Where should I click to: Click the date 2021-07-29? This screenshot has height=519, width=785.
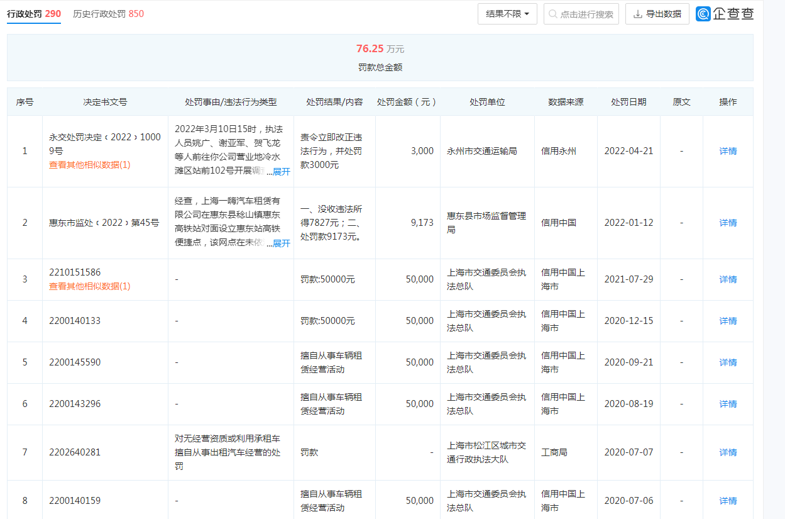coord(629,279)
